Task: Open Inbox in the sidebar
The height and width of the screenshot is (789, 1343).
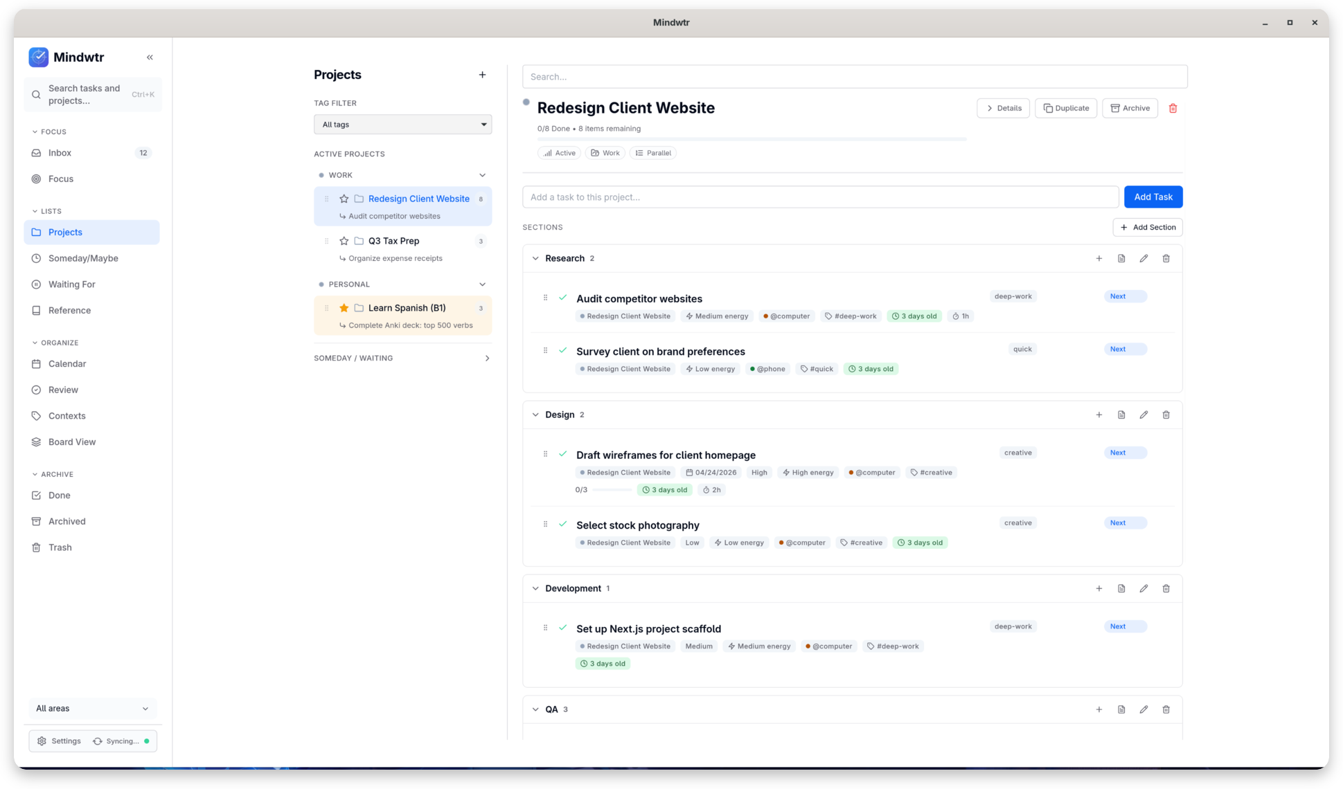Action: coord(91,153)
